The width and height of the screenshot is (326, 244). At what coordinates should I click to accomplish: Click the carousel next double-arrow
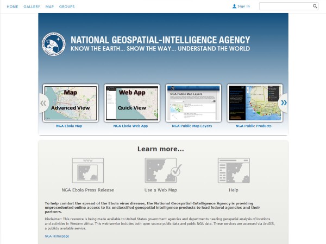(284, 102)
